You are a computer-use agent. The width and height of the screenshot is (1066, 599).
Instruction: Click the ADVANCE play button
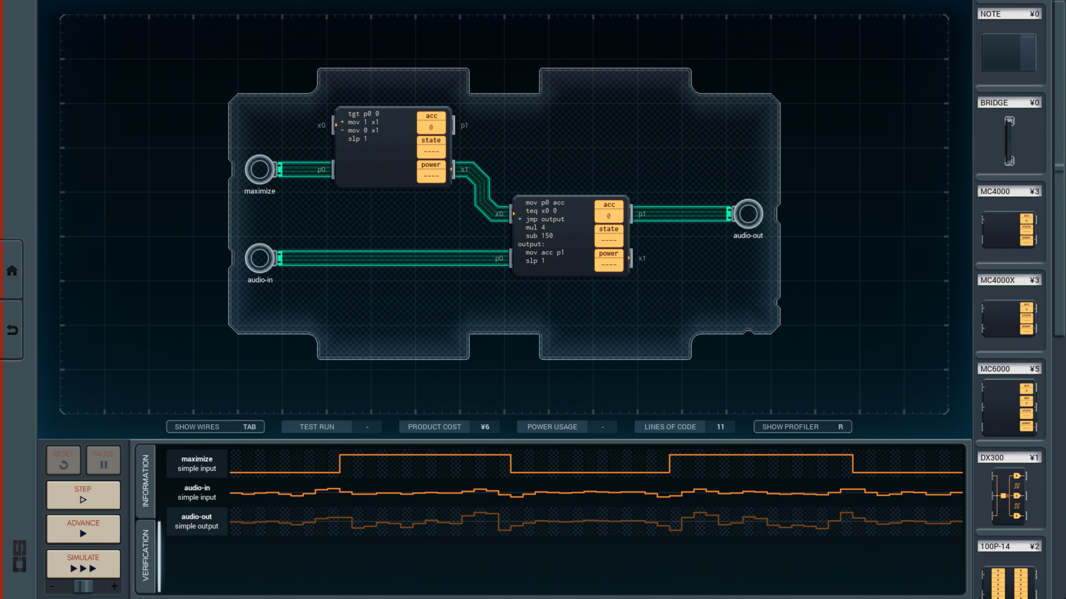click(x=83, y=529)
